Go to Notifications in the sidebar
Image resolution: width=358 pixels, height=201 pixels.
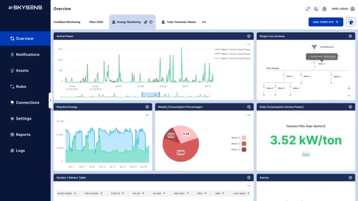tap(28, 54)
